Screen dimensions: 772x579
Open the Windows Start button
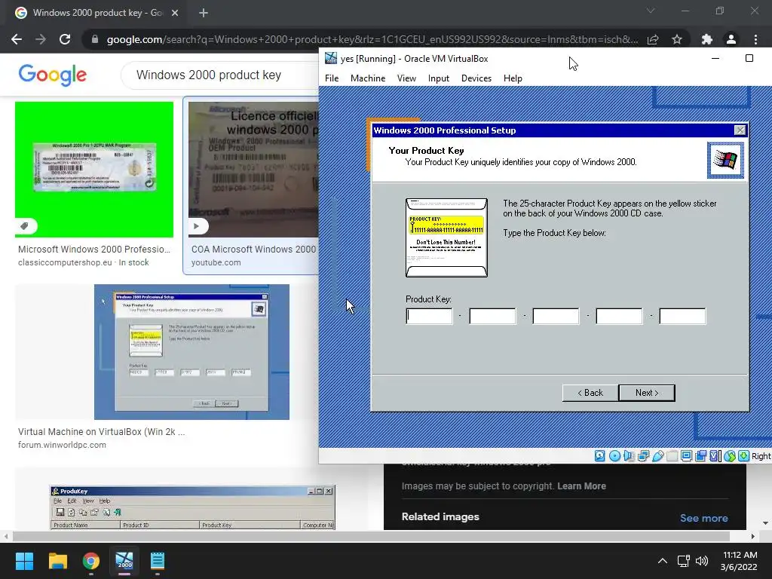(x=24, y=561)
